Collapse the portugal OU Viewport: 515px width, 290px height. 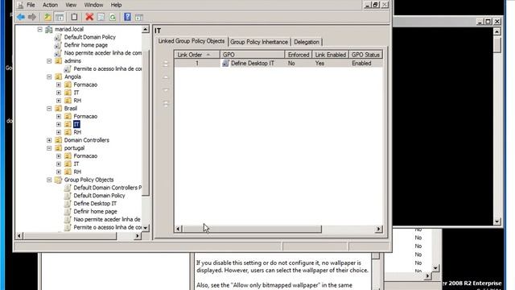49,148
